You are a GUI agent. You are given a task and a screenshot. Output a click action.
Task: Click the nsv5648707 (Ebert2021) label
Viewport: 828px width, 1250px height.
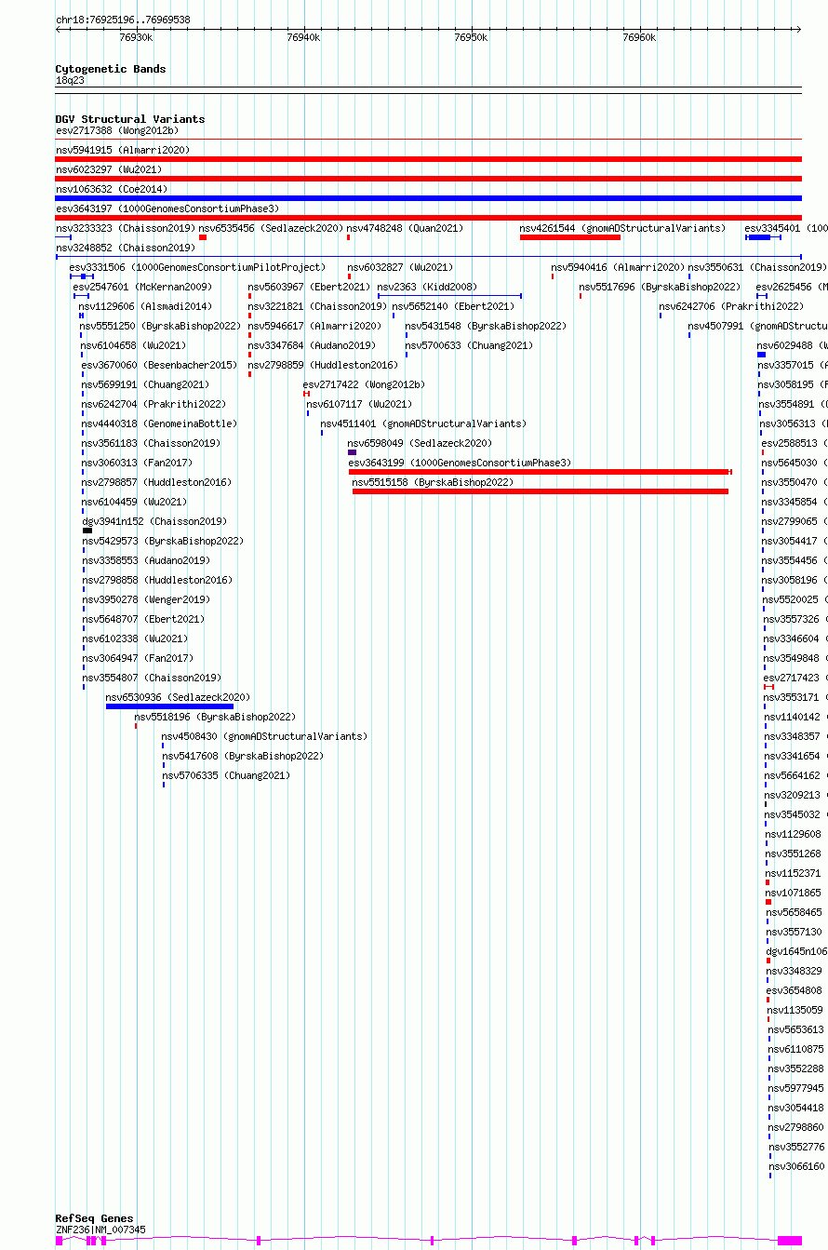143,619
